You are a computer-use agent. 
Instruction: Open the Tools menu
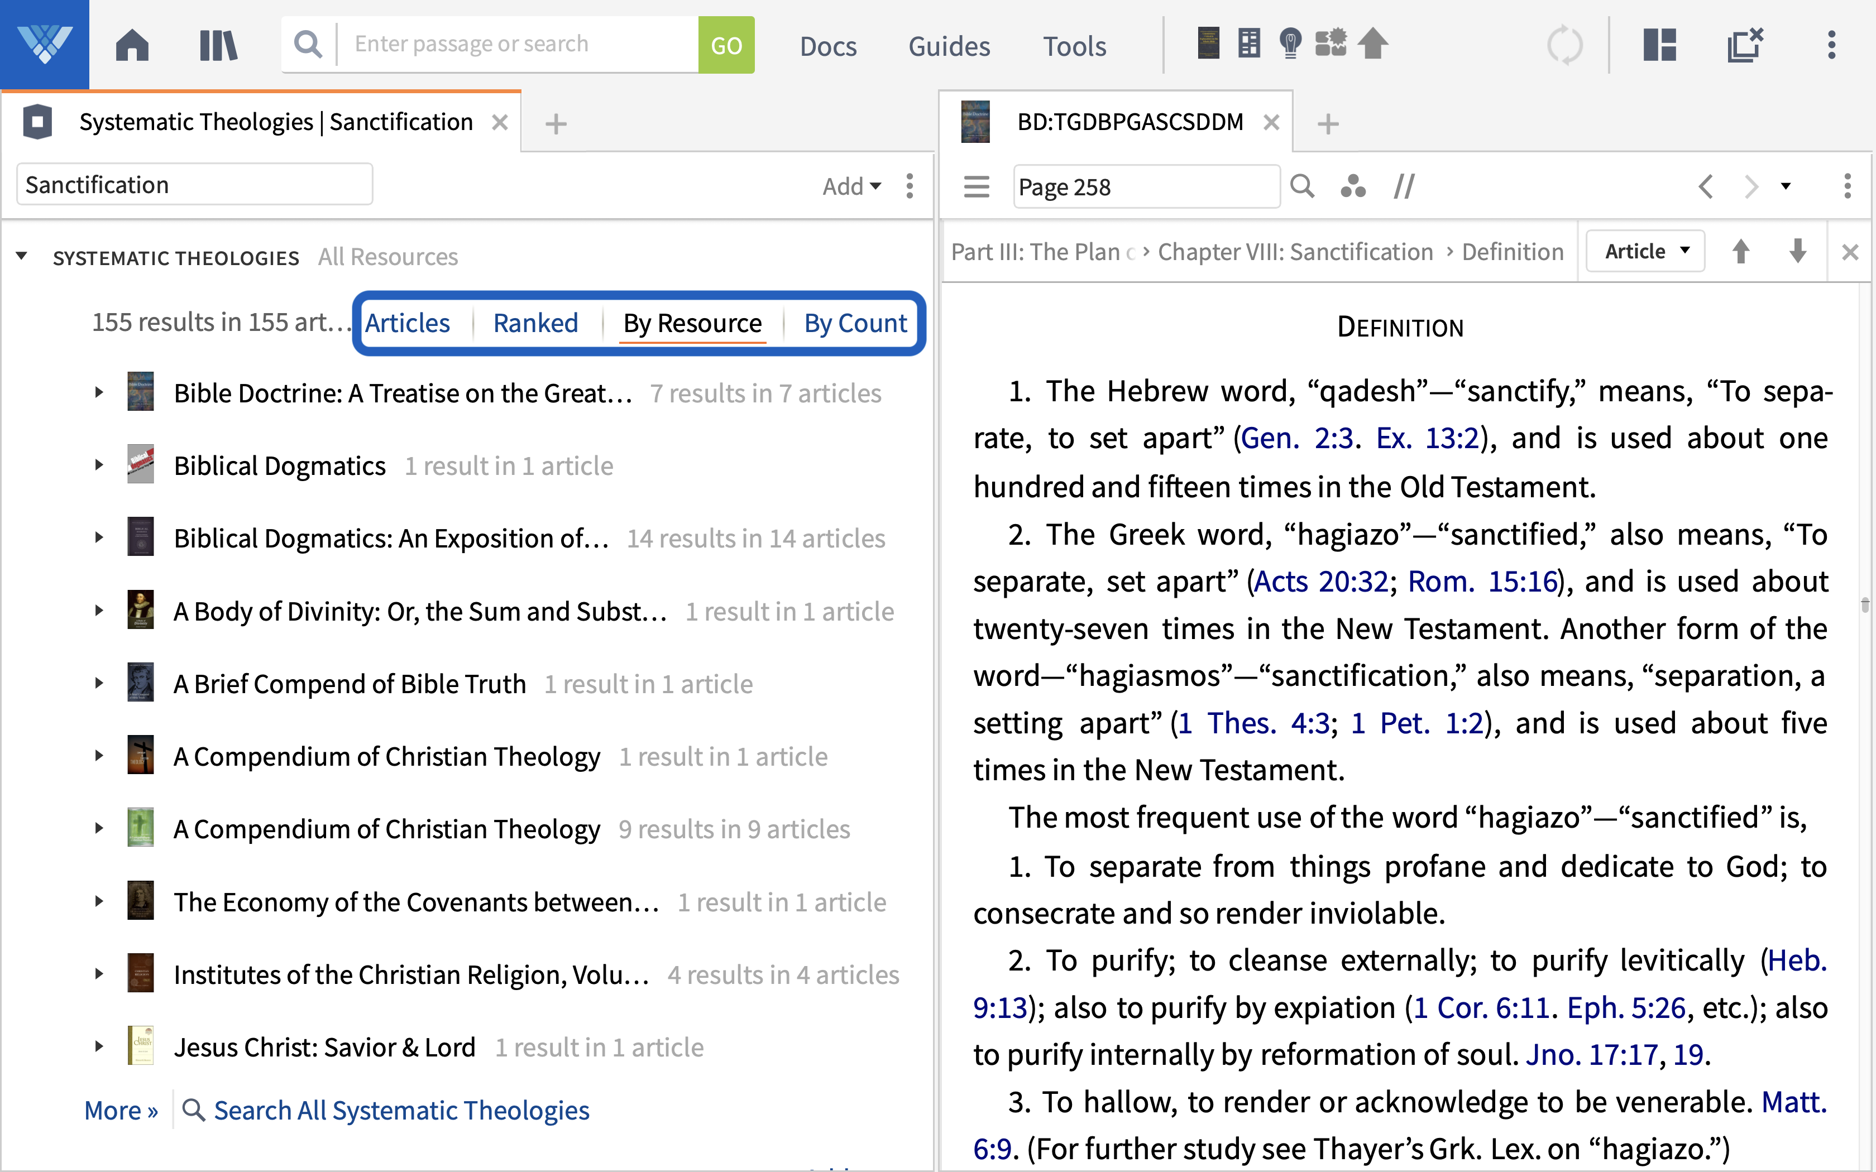1074,46
